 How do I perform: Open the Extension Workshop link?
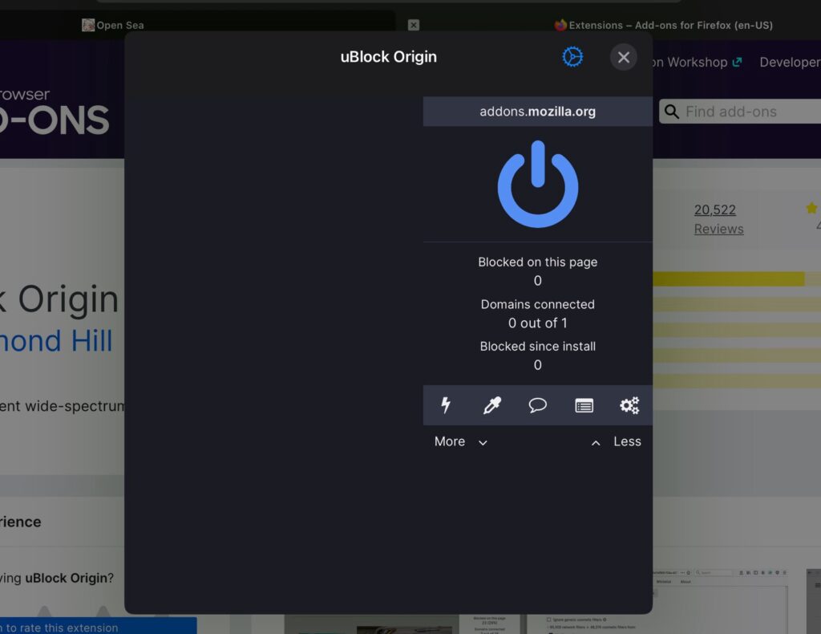(x=698, y=62)
